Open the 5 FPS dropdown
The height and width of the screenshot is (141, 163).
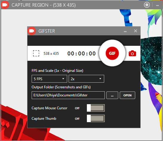coord(49,79)
